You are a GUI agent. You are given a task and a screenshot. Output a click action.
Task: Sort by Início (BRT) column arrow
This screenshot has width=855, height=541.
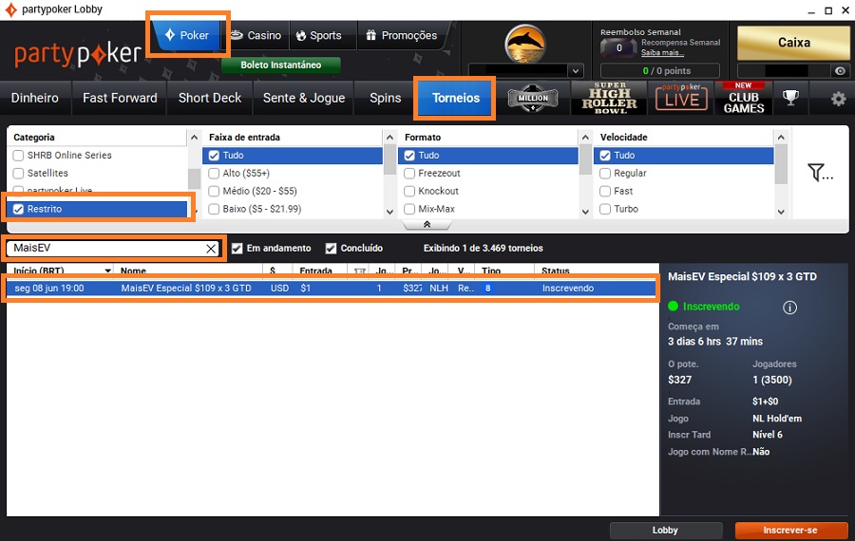pos(108,270)
